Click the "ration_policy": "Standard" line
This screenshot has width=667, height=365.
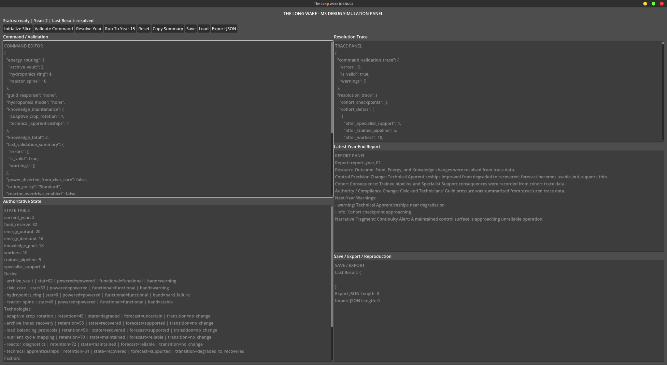34,187
